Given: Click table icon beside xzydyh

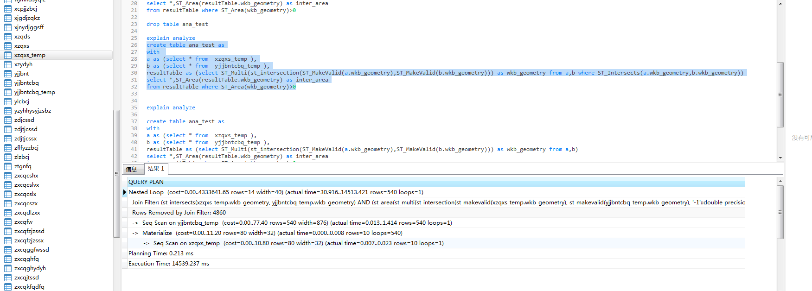Looking at the screenshot, I should (8, 64).
